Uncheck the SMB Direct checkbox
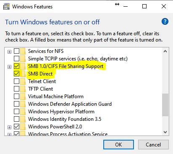 pos(16,73)
